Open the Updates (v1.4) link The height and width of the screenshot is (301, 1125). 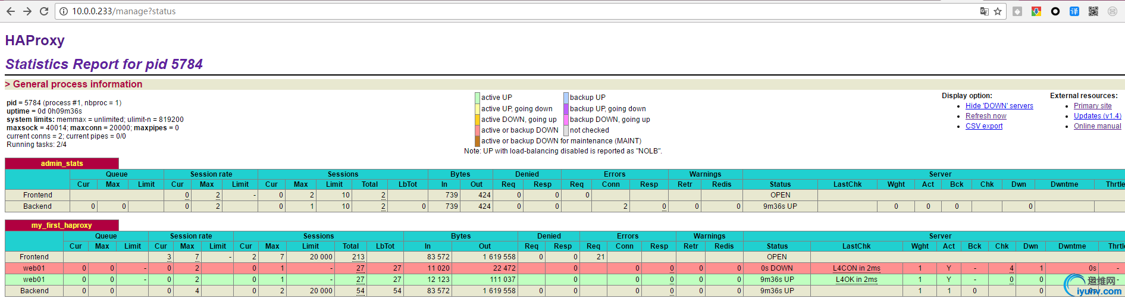[x=1097, y=116]
